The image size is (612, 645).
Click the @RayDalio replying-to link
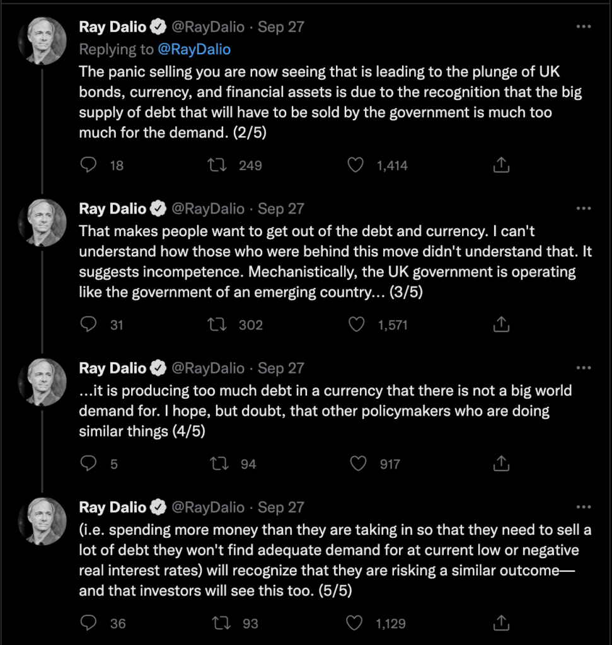[194, 49]
